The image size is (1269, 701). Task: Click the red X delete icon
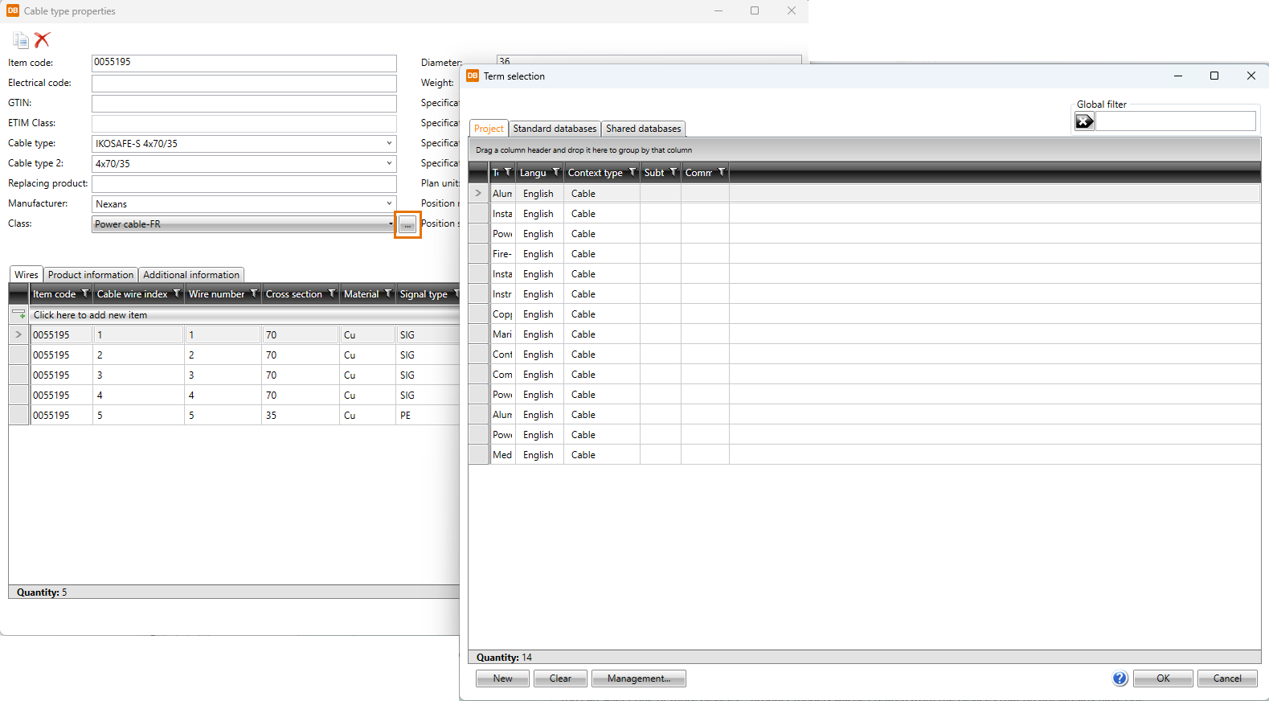[43, 39]
